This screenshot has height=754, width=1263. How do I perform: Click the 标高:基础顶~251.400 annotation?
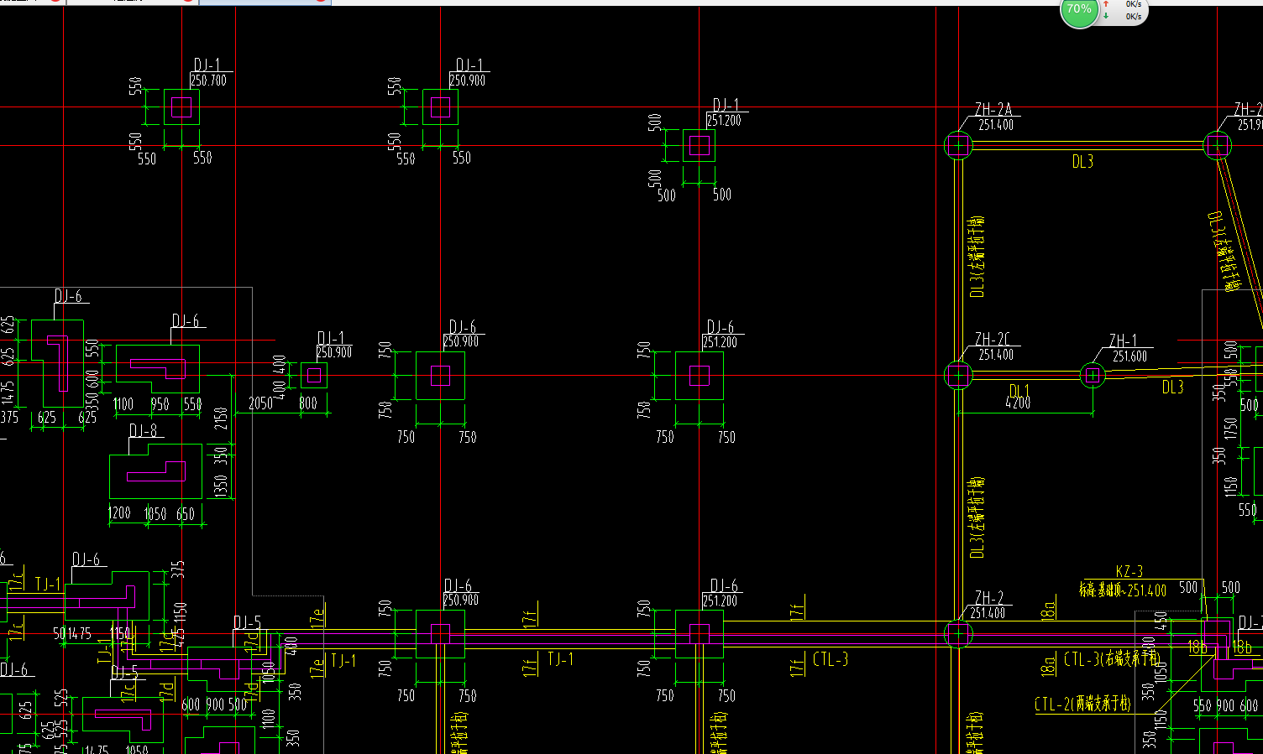(x=1123, y=590)
